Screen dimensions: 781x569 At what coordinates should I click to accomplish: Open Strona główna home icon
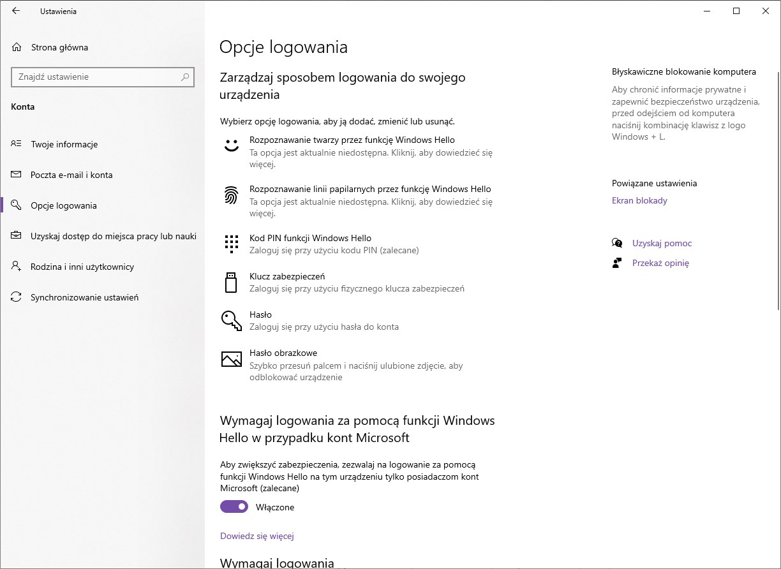[17, 47]
